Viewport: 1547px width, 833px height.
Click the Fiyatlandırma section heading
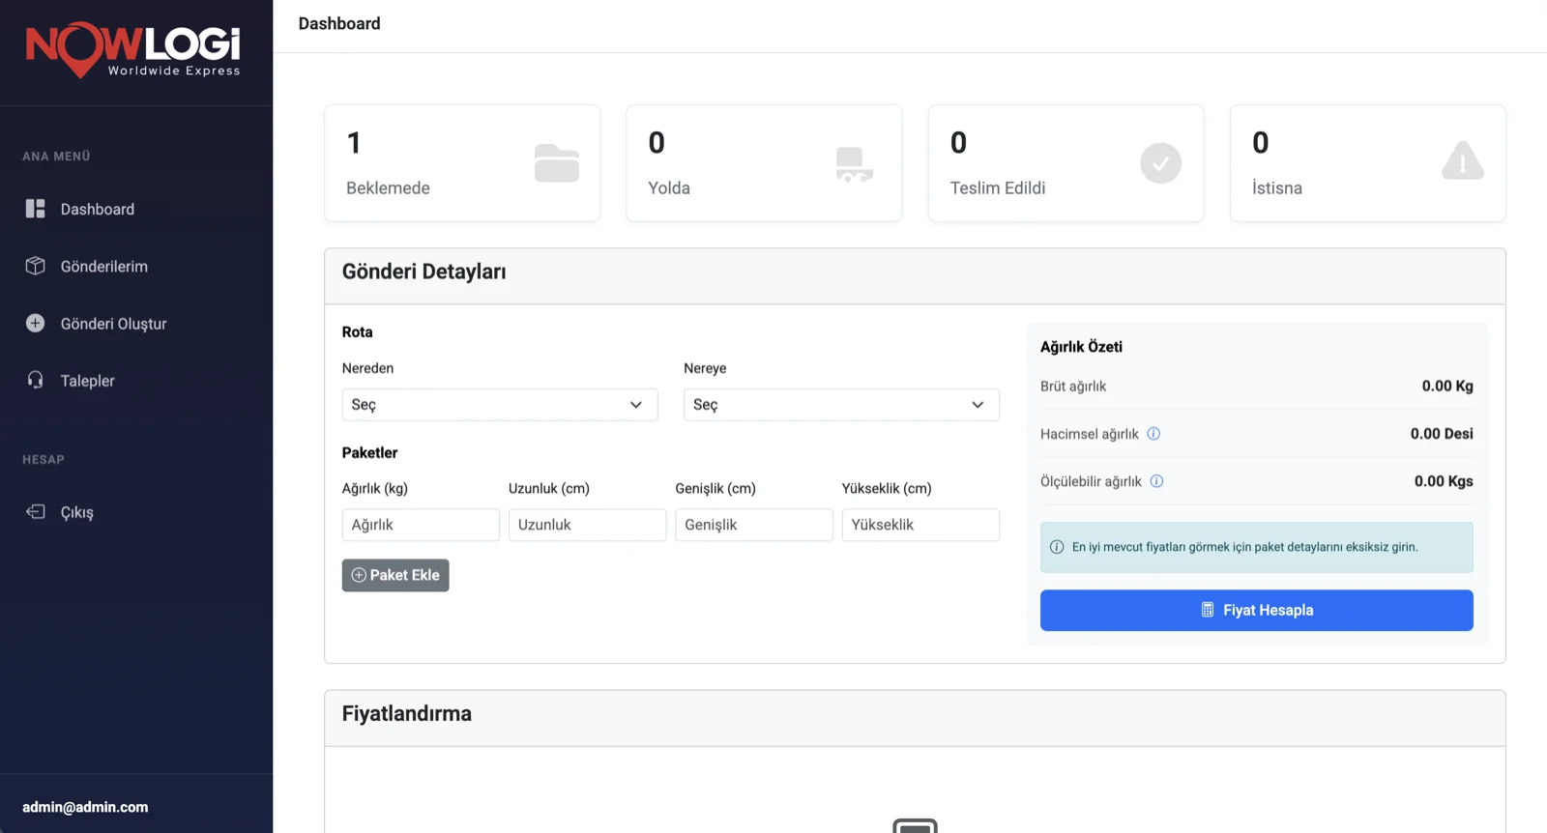407,713
